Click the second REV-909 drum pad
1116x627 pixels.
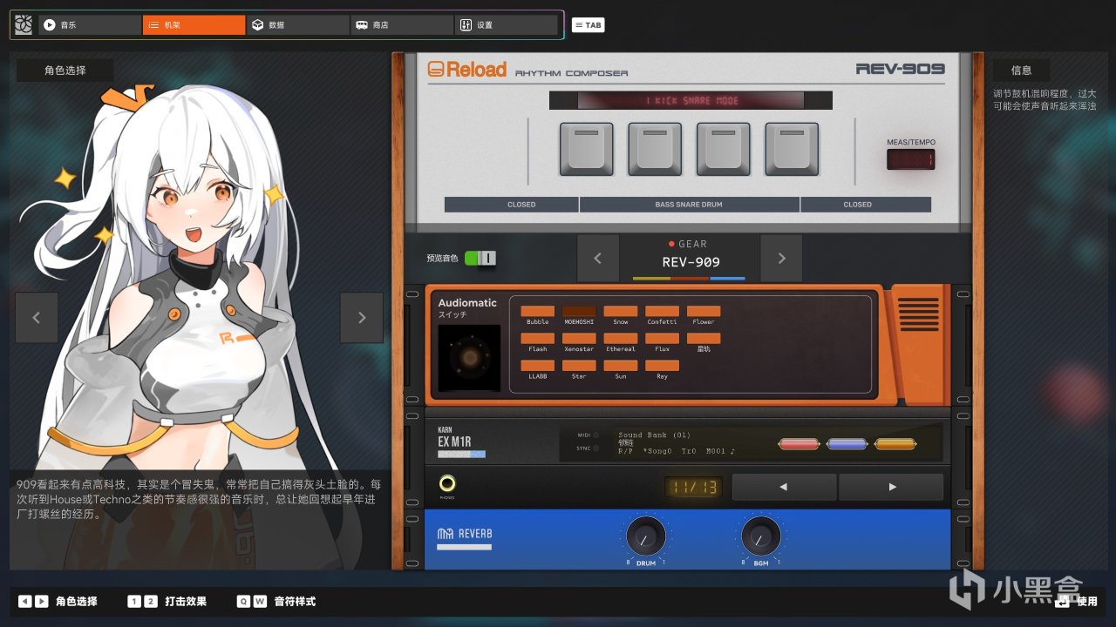click(x=655, y=149)
